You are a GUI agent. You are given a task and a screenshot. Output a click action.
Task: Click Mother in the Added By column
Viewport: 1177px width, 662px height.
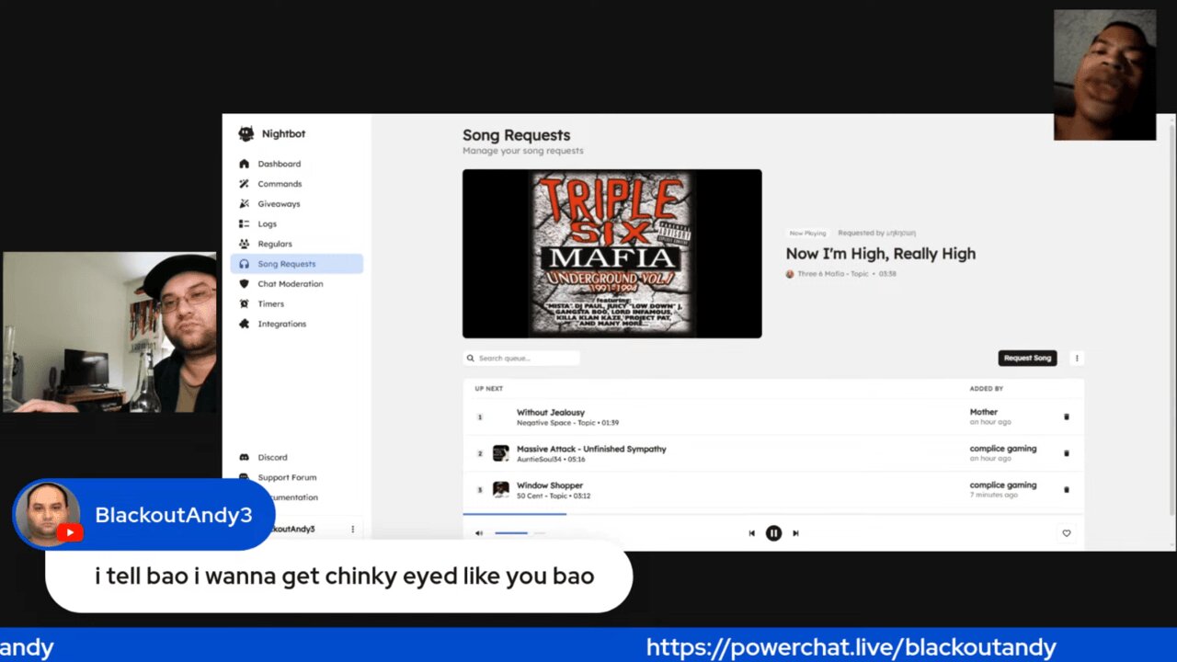(x=983, y=412)
